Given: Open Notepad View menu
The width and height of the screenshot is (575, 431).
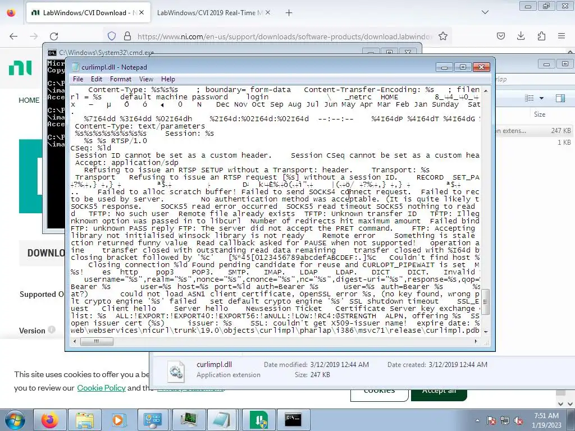Looking at the screenshot, I should [x=146, y=79].
